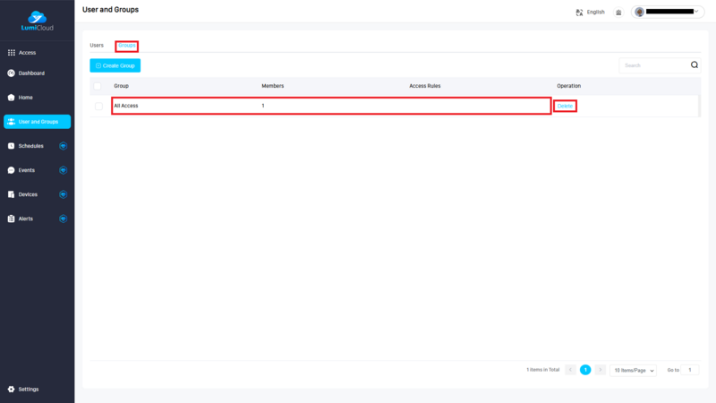Switch to the Users tab
Viewport: 716px width, 403px height.
tap(97, 46)
